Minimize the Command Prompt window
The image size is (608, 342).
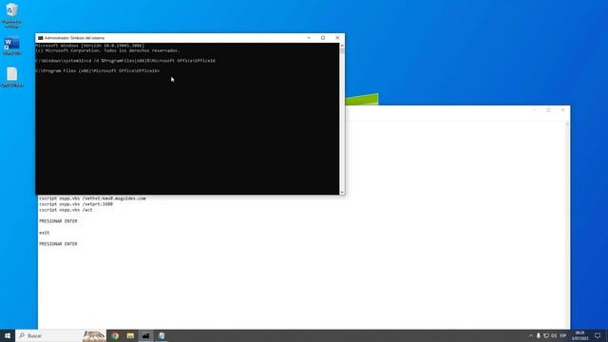(x=309, y=38)
